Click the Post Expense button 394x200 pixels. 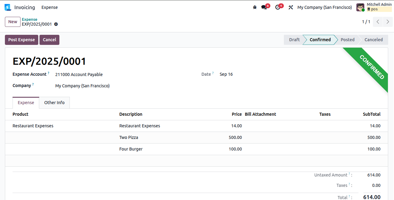point(21,40)
